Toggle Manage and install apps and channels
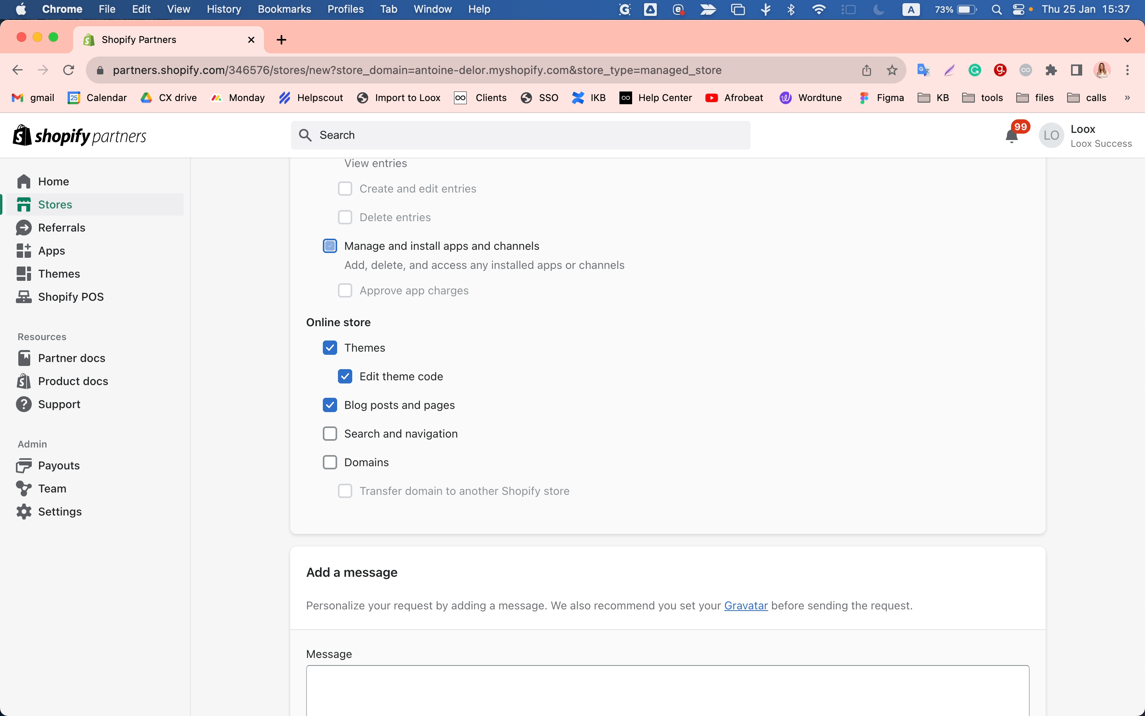The image size is (1145, 716). (330, 246)
